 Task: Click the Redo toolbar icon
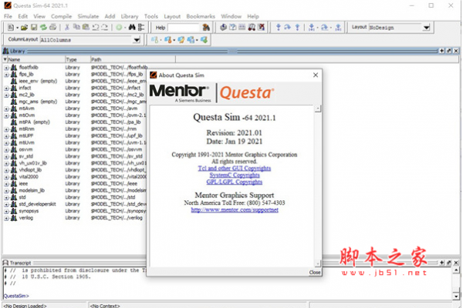tap(104, 28)
